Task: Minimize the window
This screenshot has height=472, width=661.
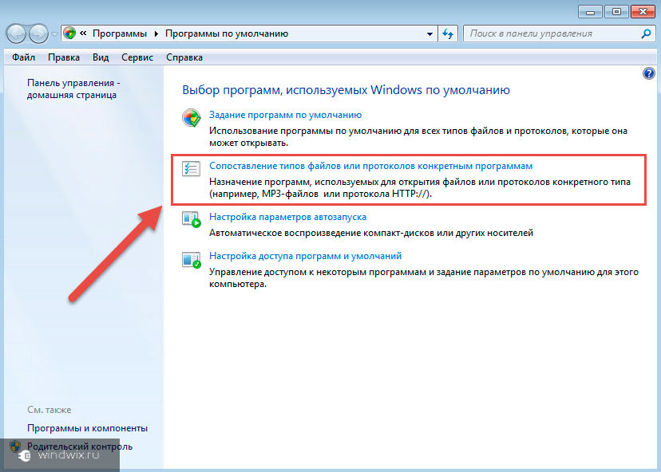Action: [x=590, y=12]
